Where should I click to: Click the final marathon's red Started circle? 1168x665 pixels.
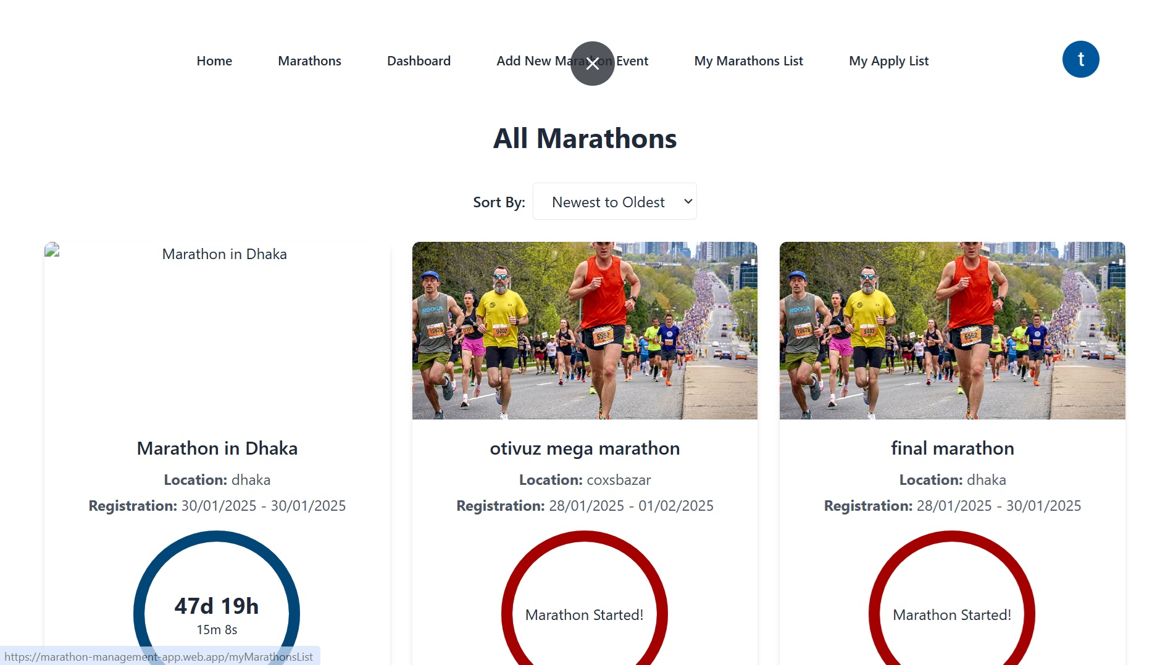(951, 614)
